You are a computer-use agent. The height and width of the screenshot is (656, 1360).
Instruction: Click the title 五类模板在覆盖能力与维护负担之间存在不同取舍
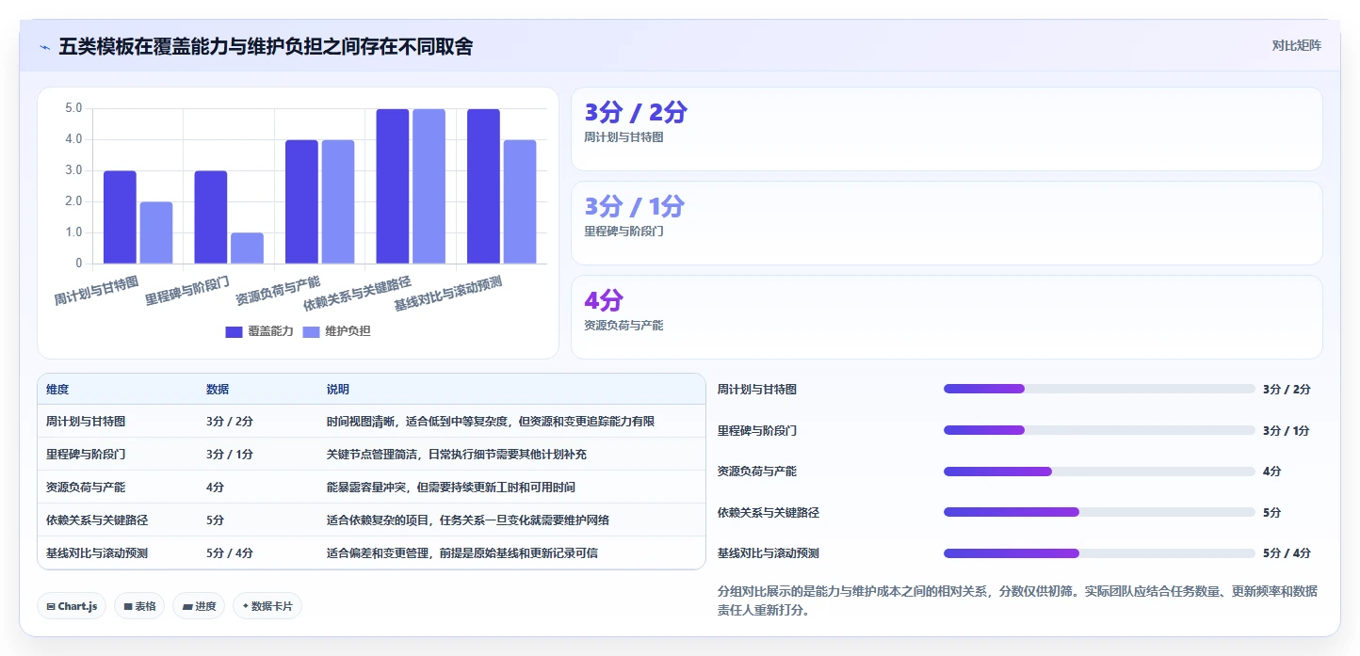point(266,46)
